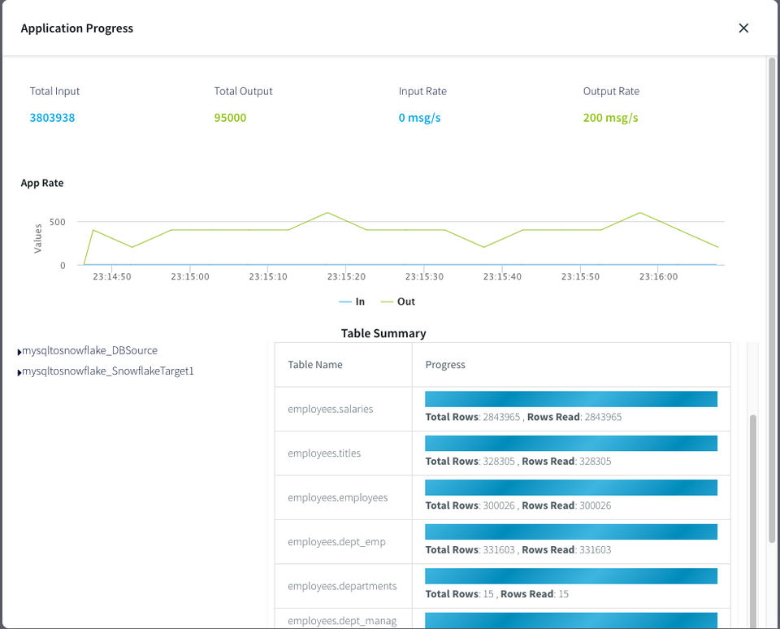Click the Input Rate 0 msg/s value
The width and height of the screenshot is (780, 629).
(419, 118)
